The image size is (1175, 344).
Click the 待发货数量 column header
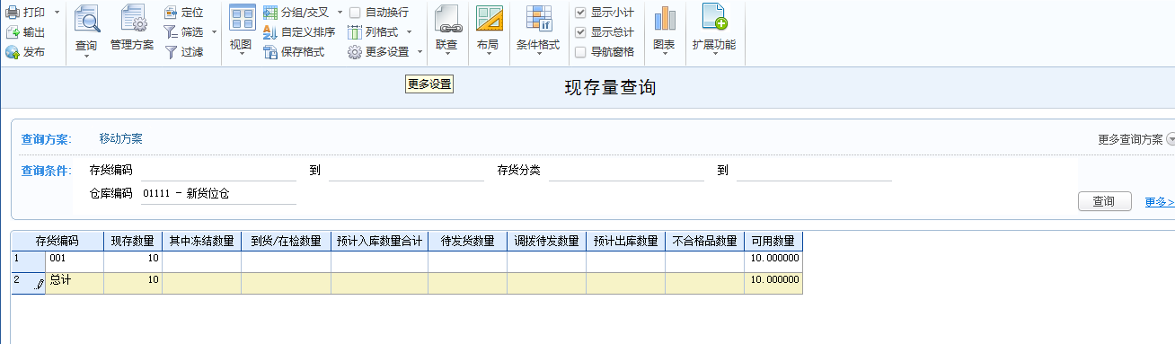(468, 241)
